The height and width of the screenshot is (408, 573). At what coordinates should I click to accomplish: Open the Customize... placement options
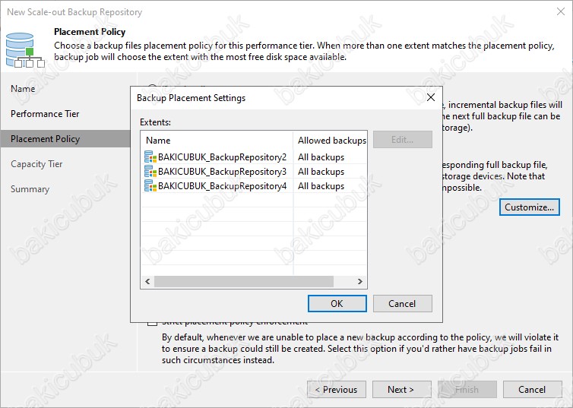530,207
